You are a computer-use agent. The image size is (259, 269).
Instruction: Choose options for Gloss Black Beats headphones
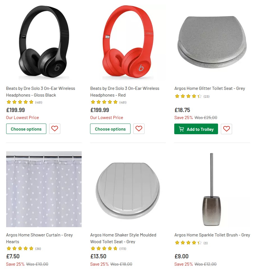pyautogui.click(x=26, y=129)
